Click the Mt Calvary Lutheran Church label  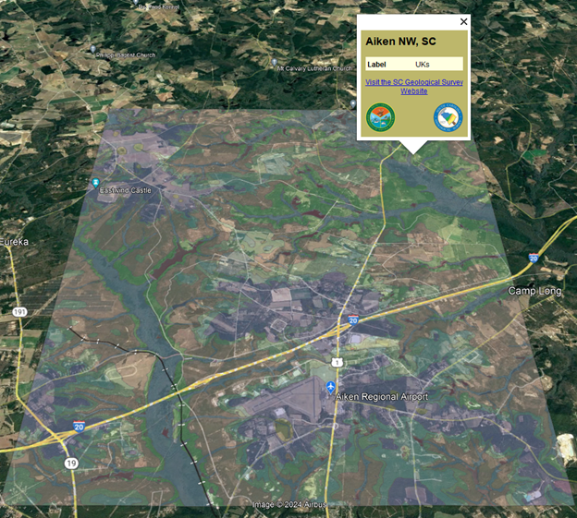(315, 68)
